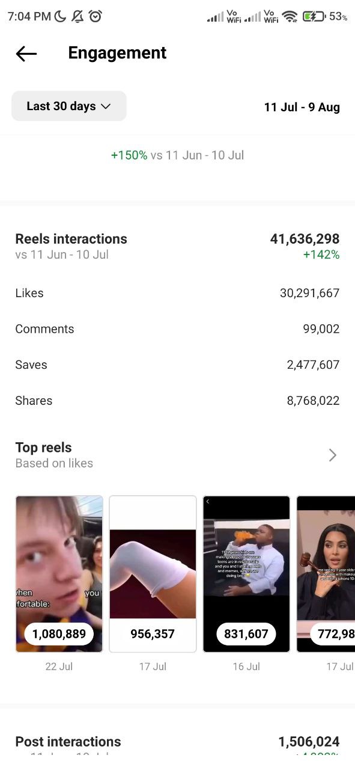Image resolution: width=355 pixels, height=770 pixels.
Task: Tap the moon do-not-disturb icon
Action: coord(60,17)
